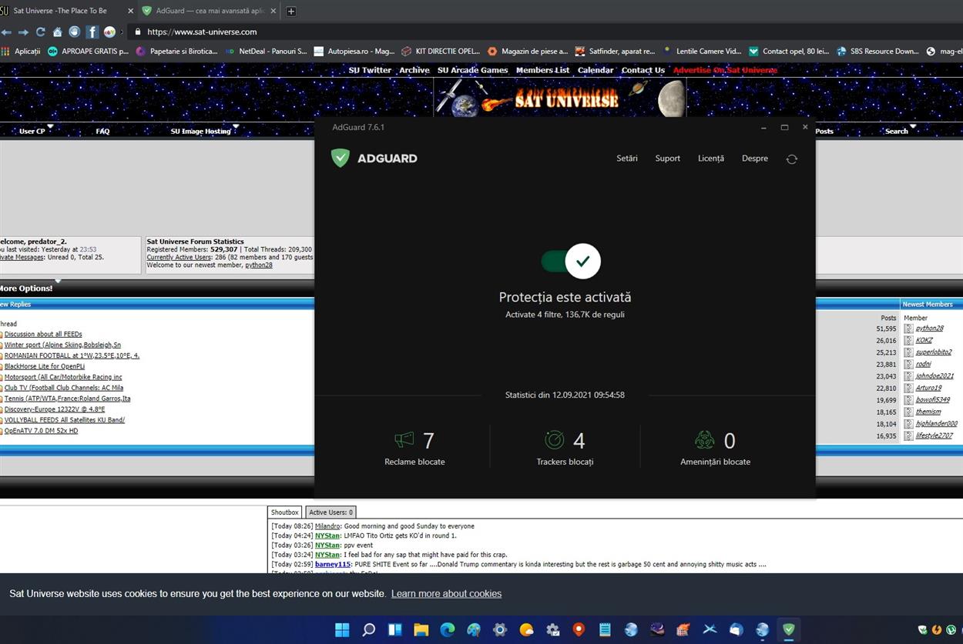Open member KOKZ profile
The image size is (963, 644).
(924, 340)
